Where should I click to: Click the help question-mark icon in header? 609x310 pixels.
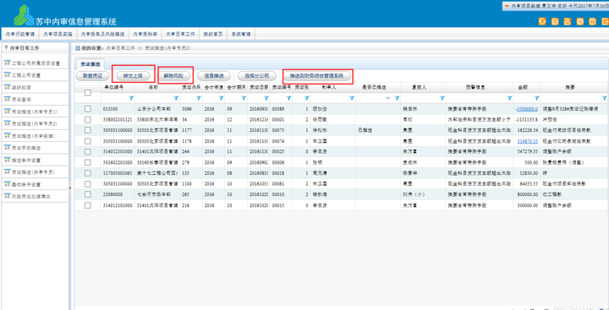pyautogui.click(x=593, y=22)
